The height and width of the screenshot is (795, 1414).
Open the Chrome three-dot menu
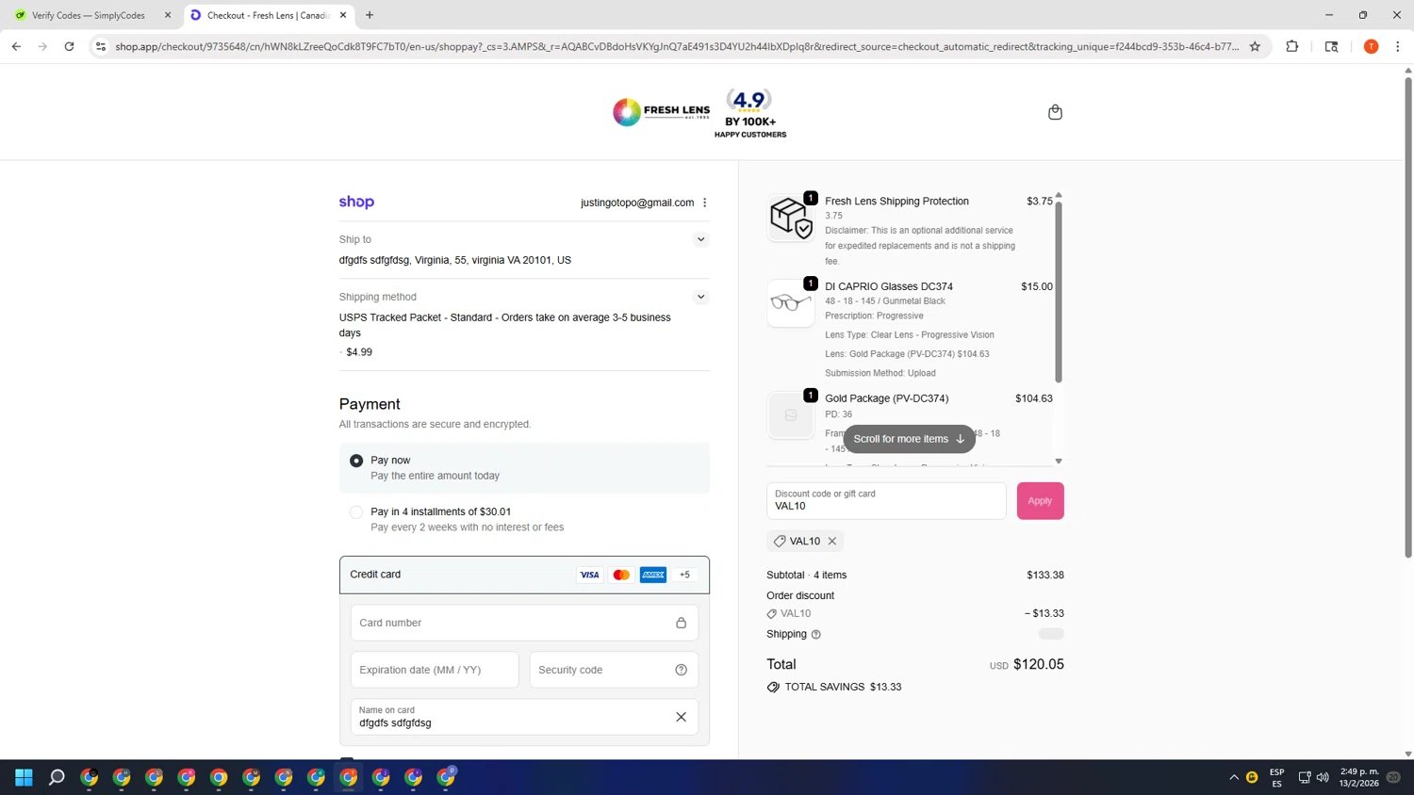1398,46
